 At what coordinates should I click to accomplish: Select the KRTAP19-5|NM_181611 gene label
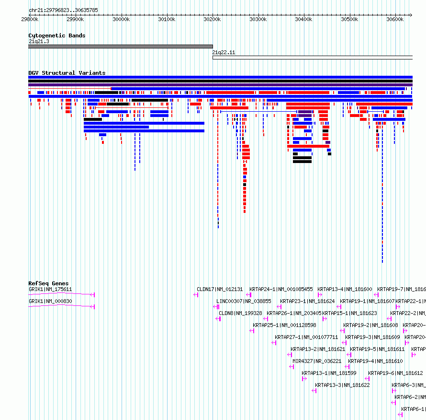point(377,349)
